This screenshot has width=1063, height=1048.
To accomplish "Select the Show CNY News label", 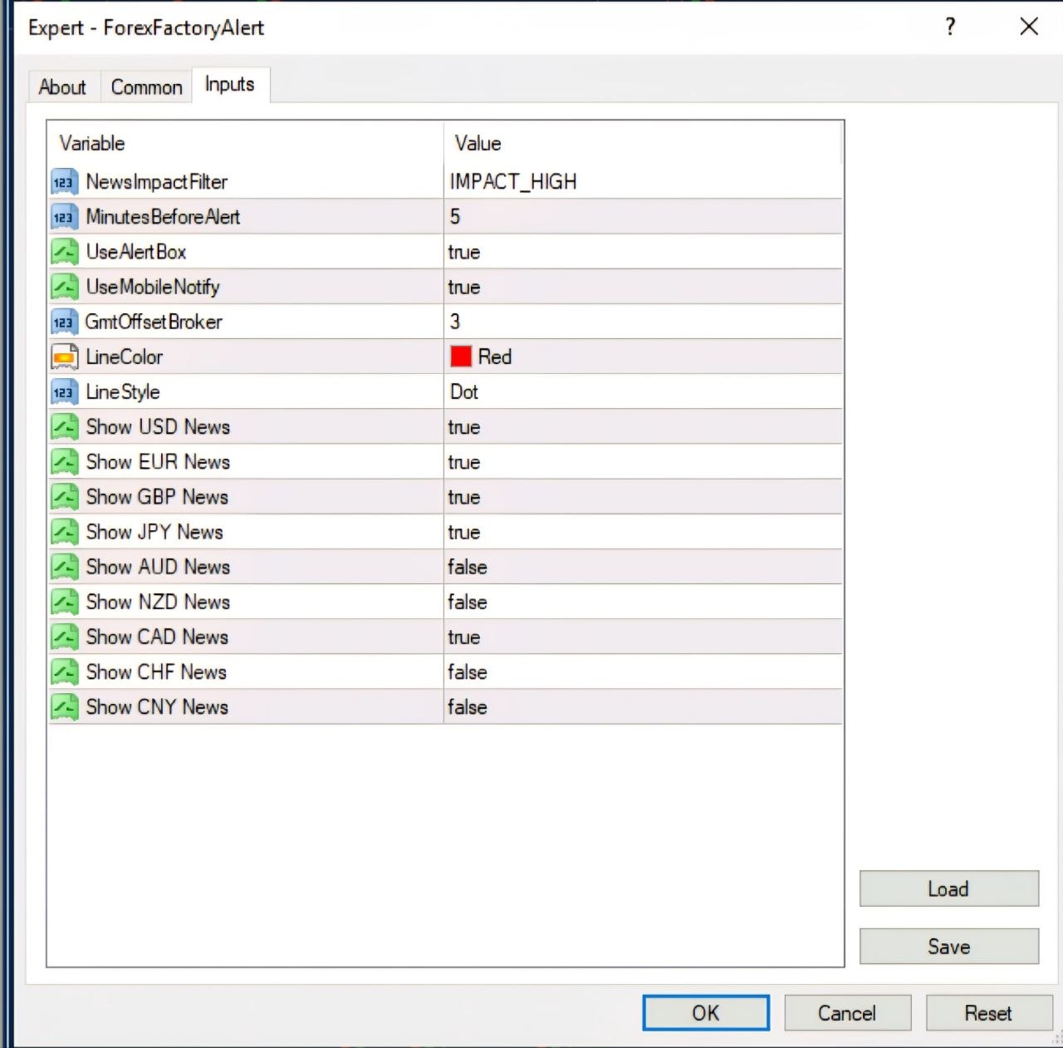I will pyautogui.click(x=157, y=706).
